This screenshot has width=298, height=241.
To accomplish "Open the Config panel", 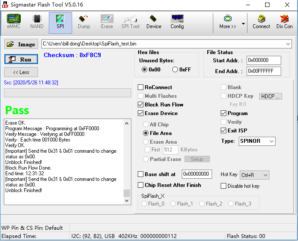I will (x=177, y=22).
